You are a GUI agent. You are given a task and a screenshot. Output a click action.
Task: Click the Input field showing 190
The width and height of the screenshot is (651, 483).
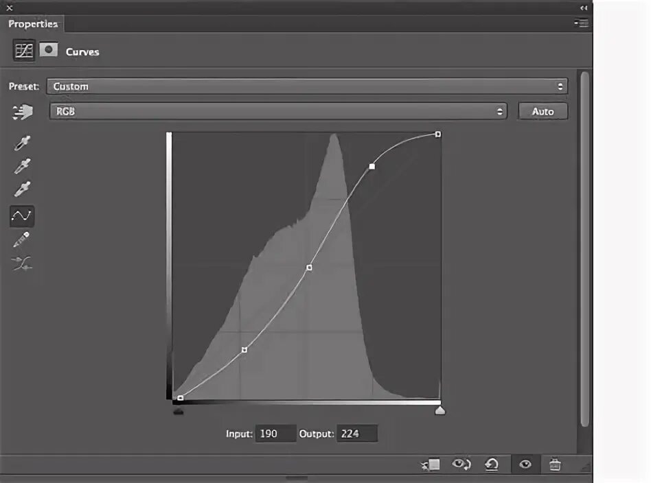pos(275,434)
